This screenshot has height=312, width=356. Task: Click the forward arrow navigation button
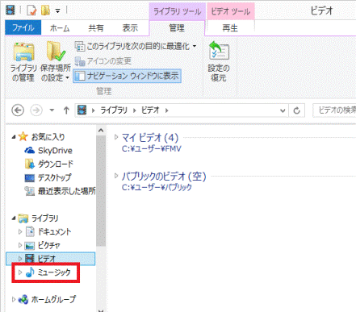pyautogui.click(x=36, y=110)
